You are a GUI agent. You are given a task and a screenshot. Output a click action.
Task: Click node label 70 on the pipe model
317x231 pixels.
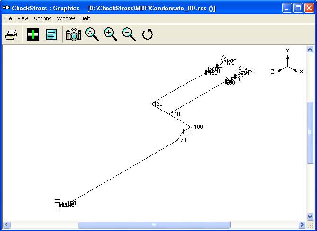point(183,140)
